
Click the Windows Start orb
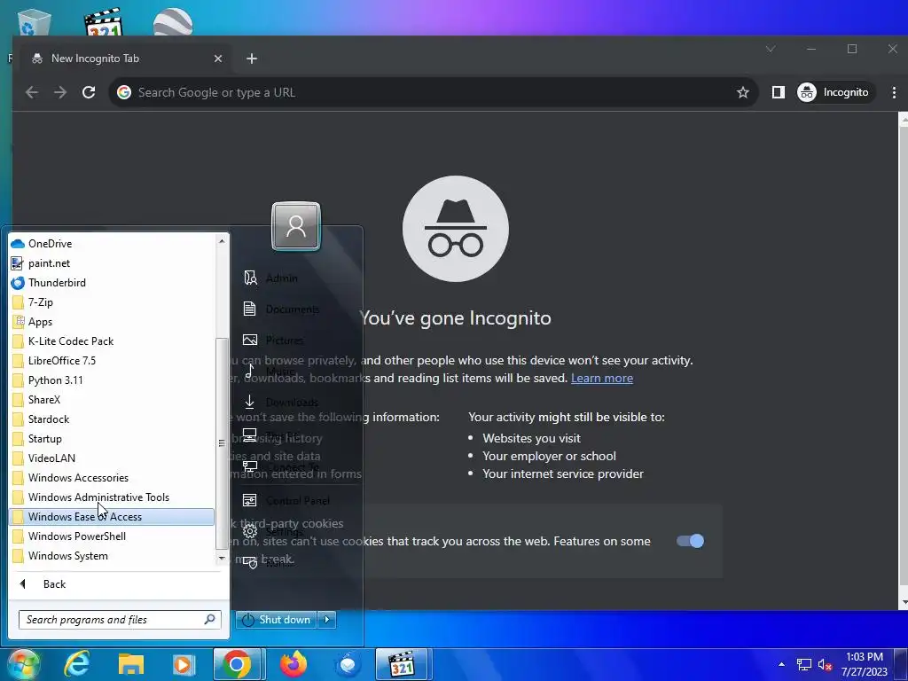point(23,665)
